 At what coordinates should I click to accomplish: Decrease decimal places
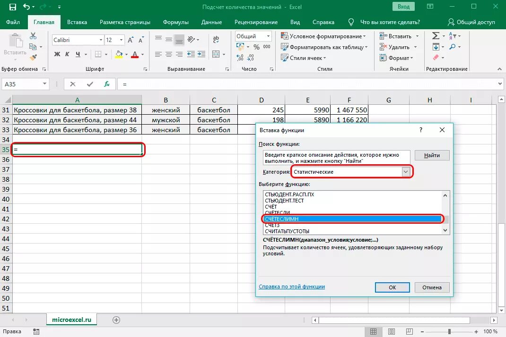[251, 58]
